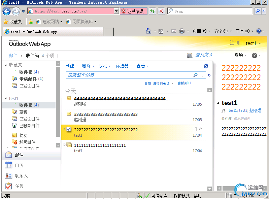This screenshot has height=199, width=269.
Task: Collapse the test1 mailbox tree
Action: coord(5,98)
